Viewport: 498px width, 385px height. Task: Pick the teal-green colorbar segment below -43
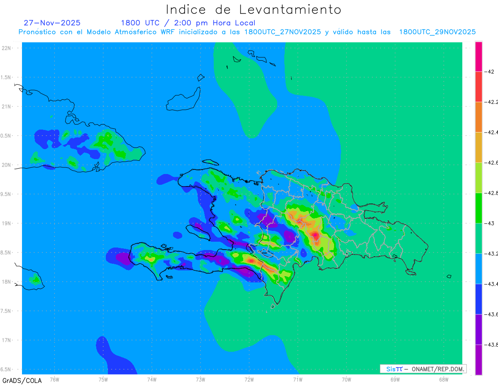[478, 238]
